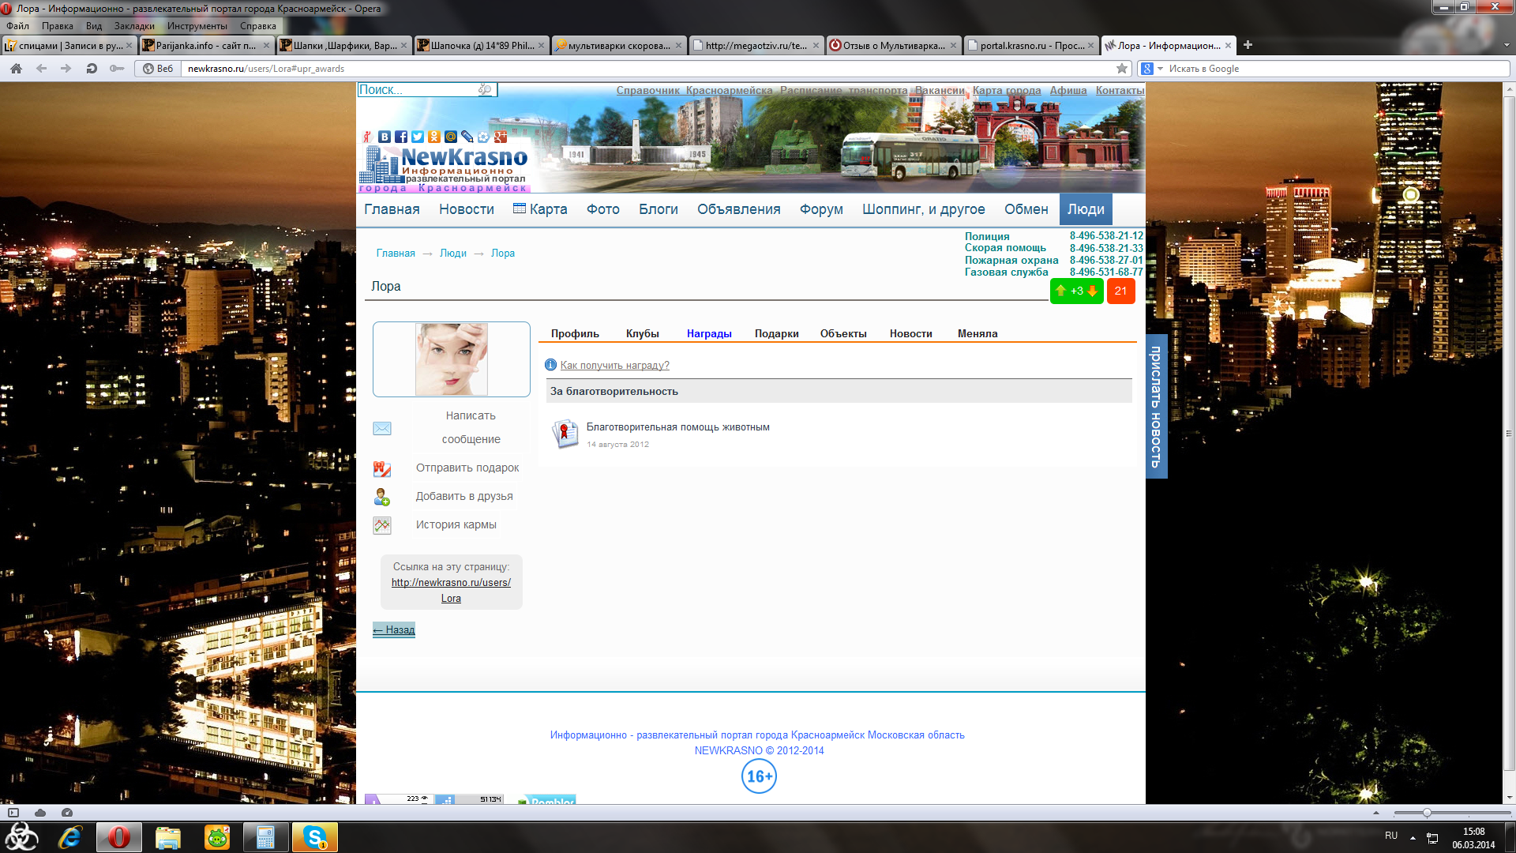Click the VKontakte share icon
Viewport: 1516px width, 853px height.
[x=385, y=137]
